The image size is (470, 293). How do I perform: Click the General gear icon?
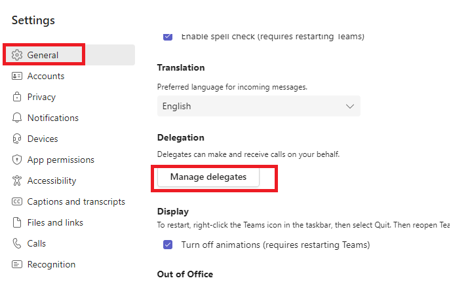click(17, 55)
